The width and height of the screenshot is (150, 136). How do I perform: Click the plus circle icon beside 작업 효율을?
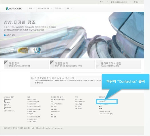click(32, 78)
